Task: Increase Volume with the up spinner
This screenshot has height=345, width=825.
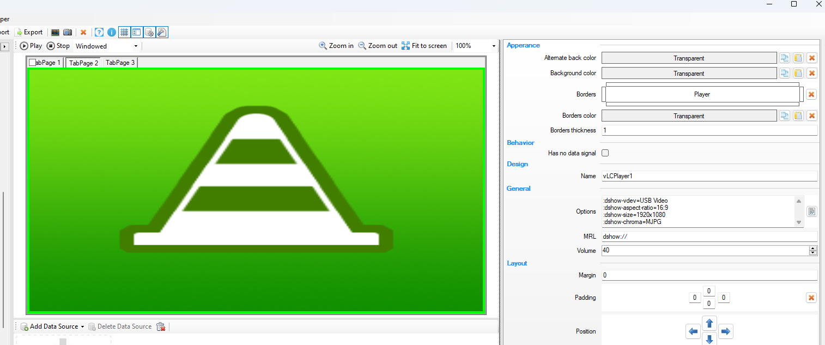Action: 814,249
